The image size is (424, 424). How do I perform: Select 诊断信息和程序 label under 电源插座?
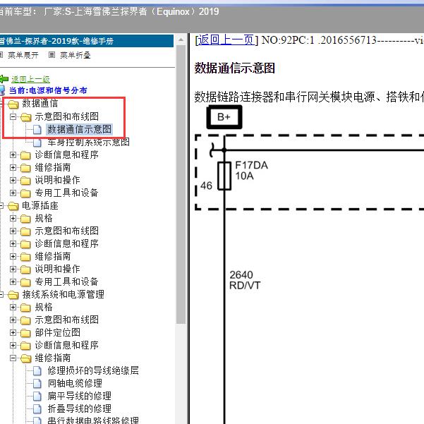click(x=66, y=243)
